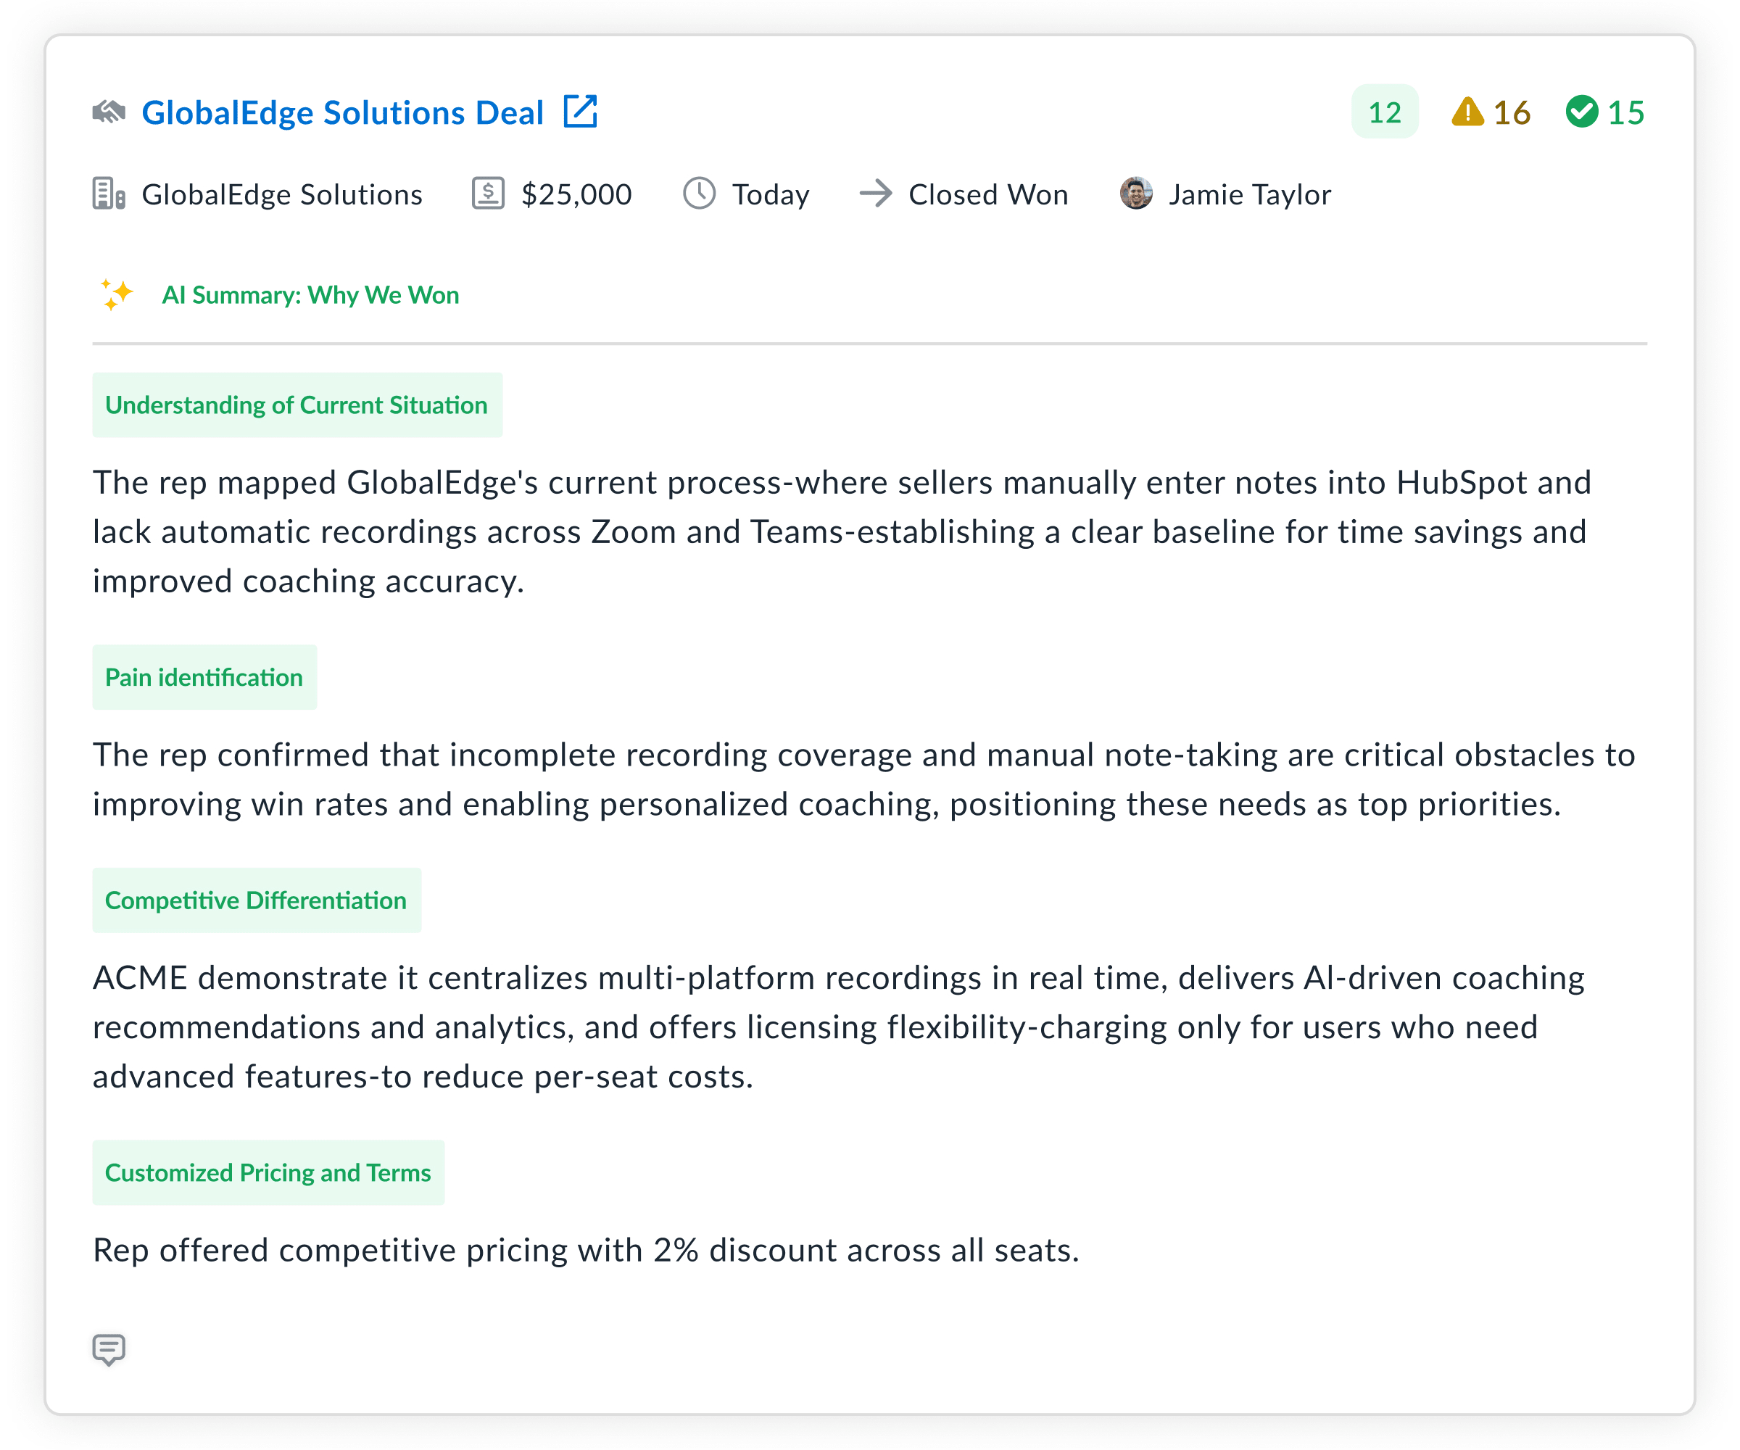Open GlobalEdge Solutions Deal title link
This screenshot has width=1740, height=1450.
click(342, 112)
